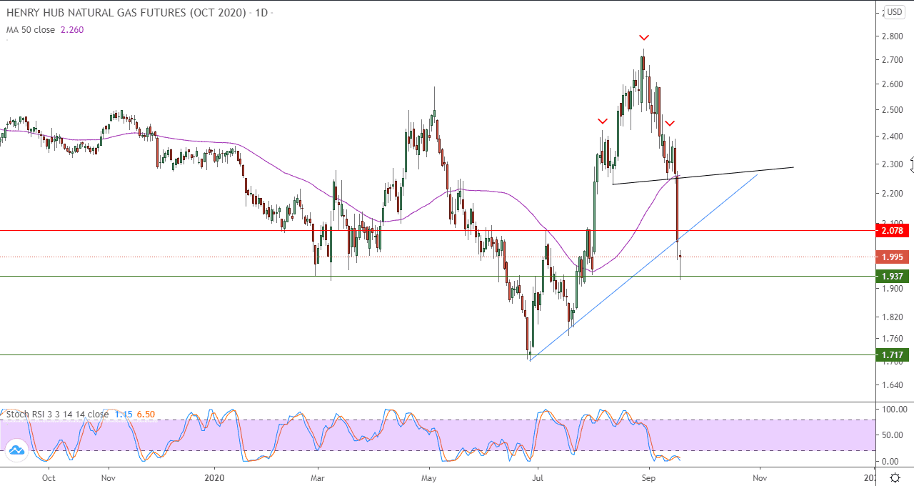
Task: Click the 100.00 Stoch RSI scale label
Action: tap(894, 410)
